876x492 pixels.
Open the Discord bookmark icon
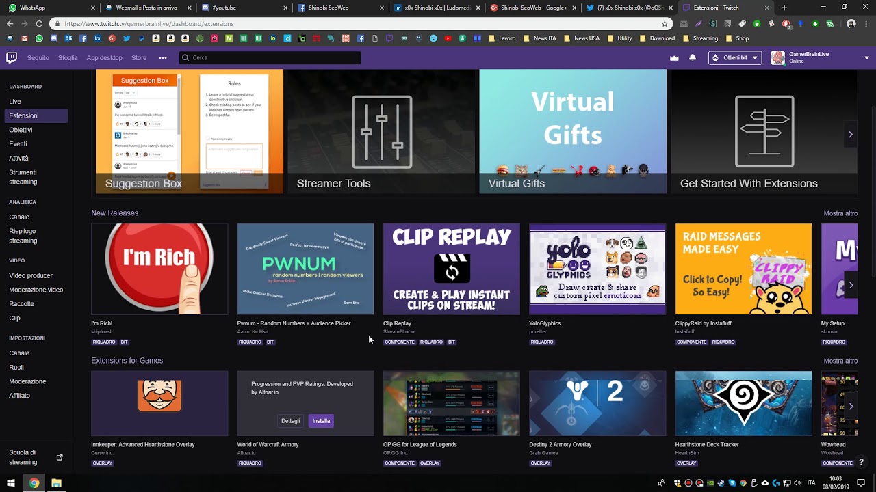coord(54,38)
